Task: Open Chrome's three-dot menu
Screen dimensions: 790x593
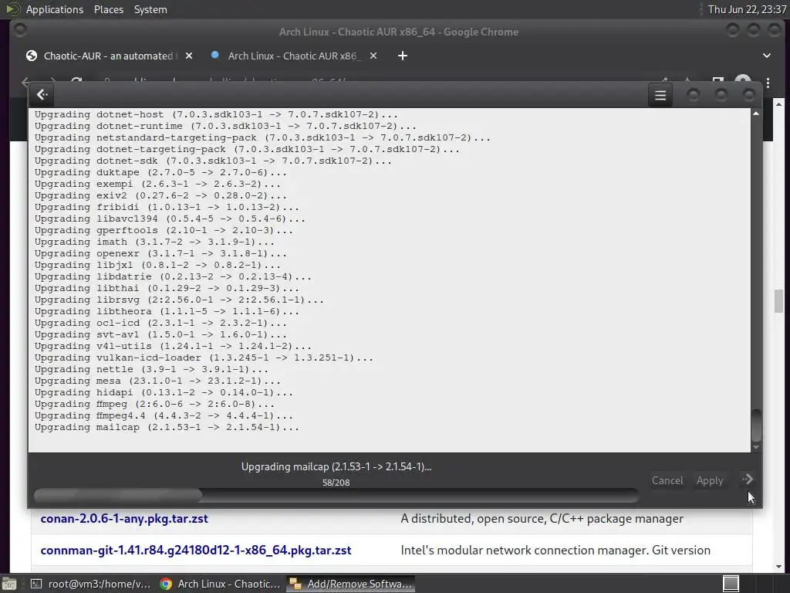Action: (768, 82)
